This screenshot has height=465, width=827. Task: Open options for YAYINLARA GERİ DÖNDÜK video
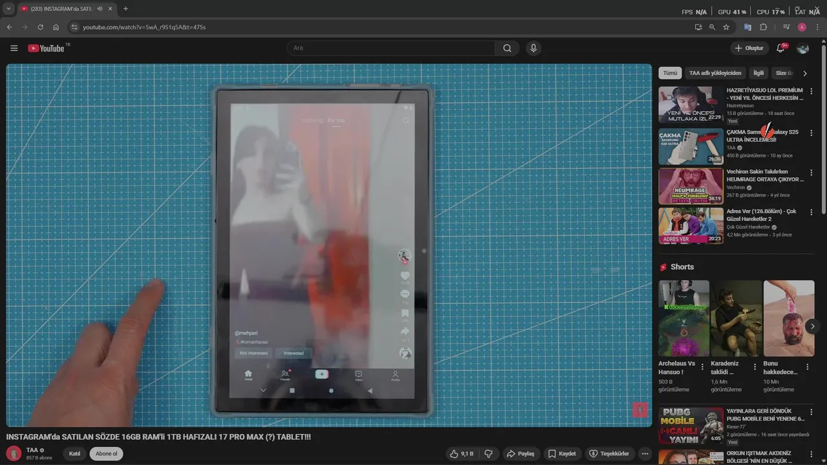click(811, 412)
